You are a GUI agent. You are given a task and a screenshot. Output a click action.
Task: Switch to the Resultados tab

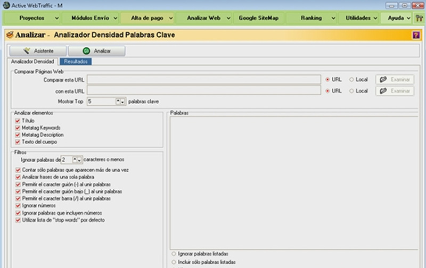(x=76, y=62)
